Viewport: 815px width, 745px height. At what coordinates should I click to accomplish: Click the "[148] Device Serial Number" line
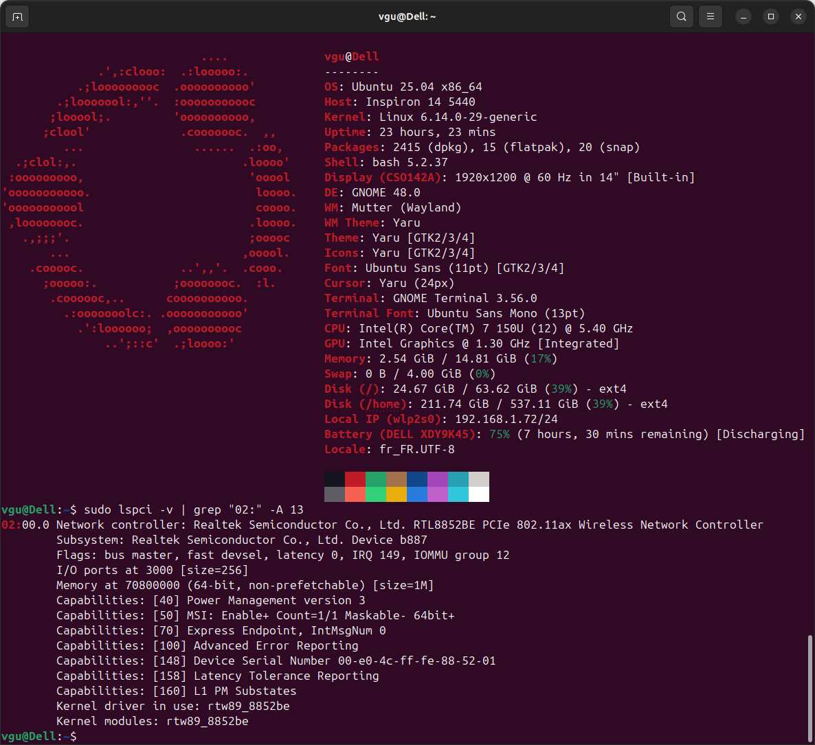click(x=276, y=661)
